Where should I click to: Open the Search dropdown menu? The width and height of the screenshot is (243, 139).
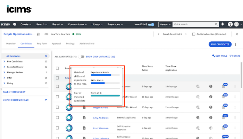tap(42, 25)
